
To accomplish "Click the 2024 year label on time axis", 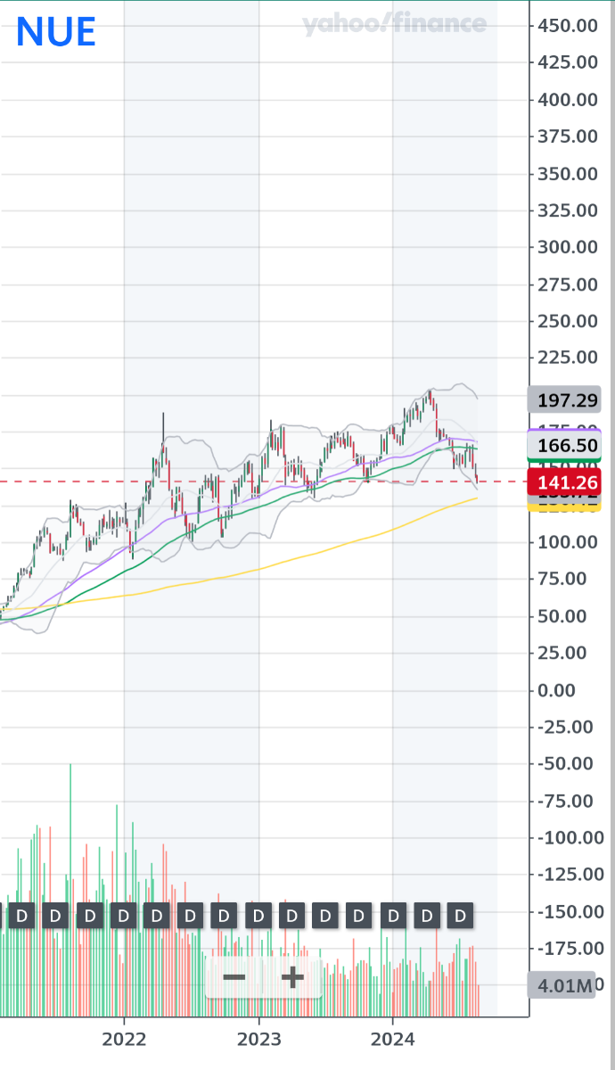I will click(393, 1040).
